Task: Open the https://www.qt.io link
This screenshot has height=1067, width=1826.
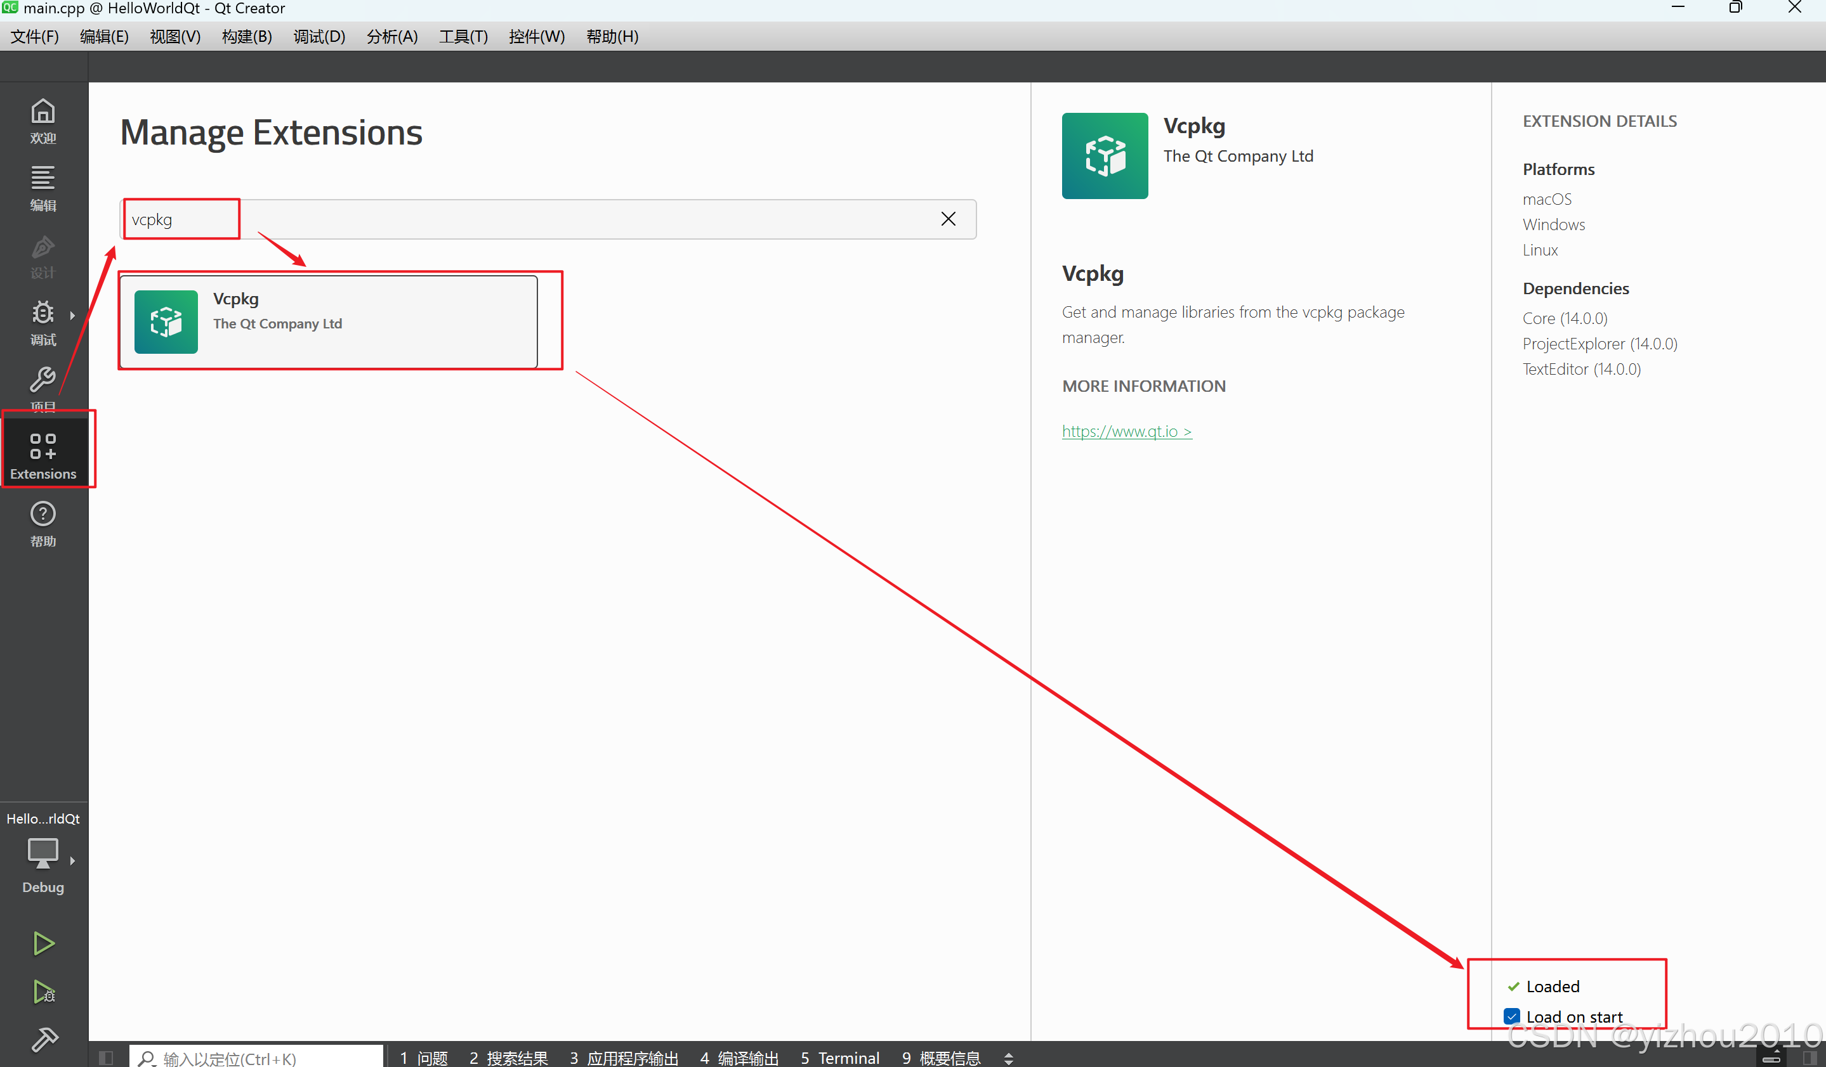Action: tap(1126, 430)
